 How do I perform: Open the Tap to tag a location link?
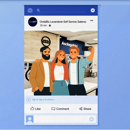pos(43,100)
